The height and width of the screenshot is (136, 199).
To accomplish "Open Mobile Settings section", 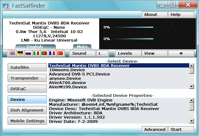I will [x=27, y=121].
